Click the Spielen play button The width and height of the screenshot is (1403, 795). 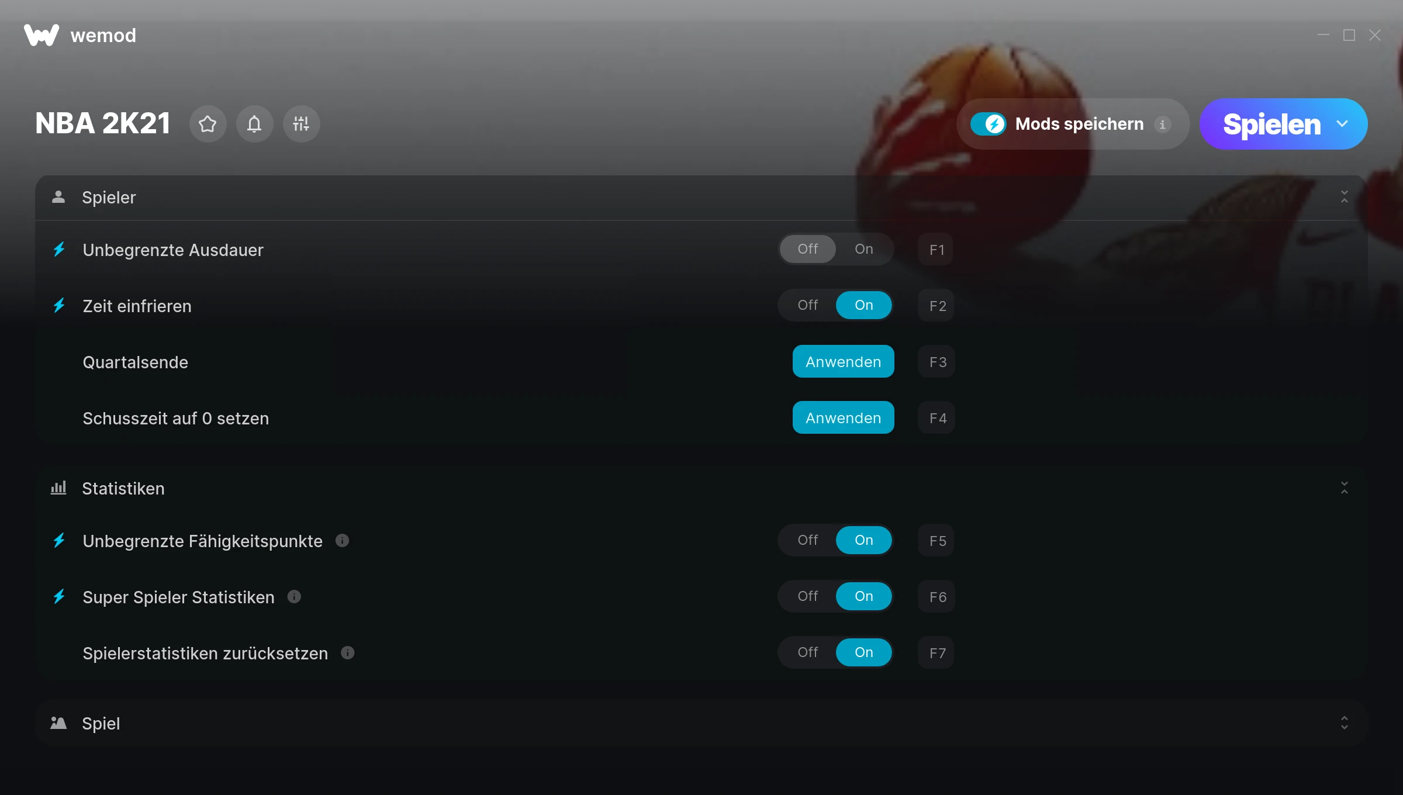coord(1271,124)
